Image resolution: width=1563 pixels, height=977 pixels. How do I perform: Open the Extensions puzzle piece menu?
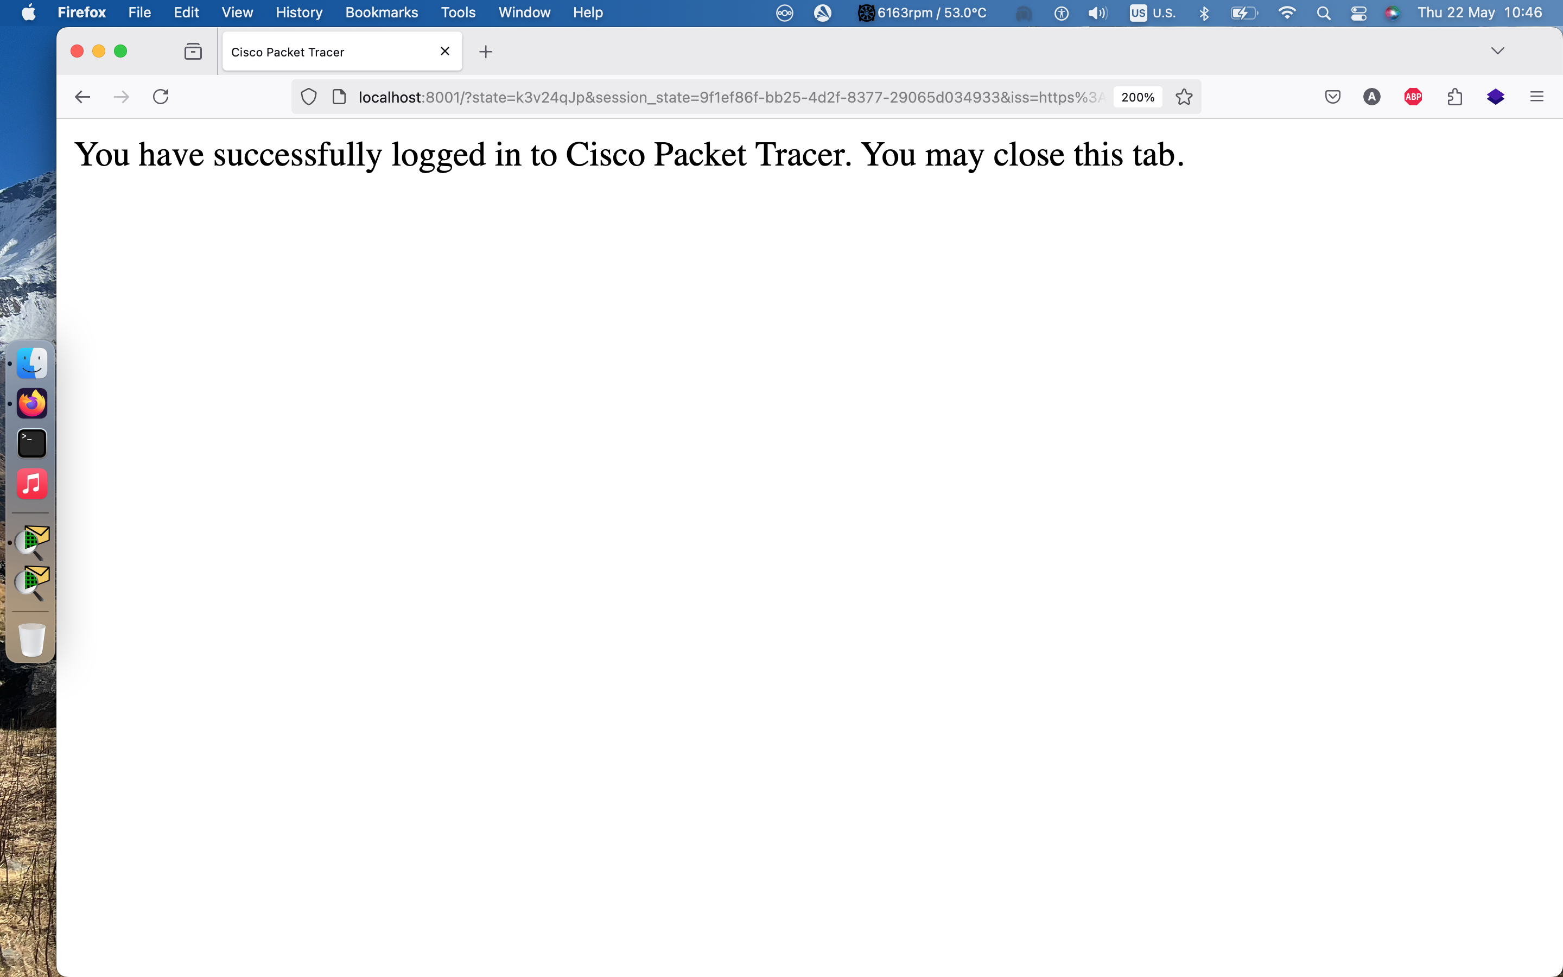[x=1454, y=97]
